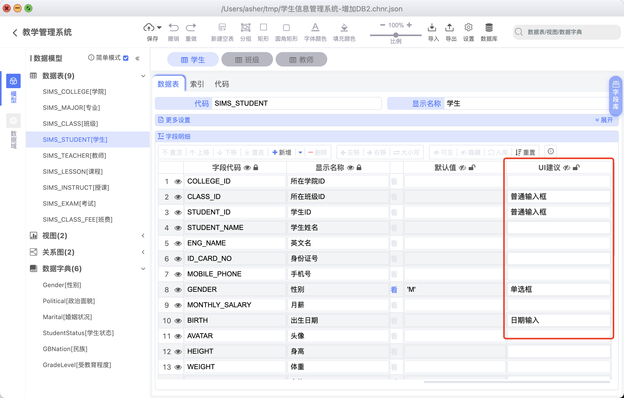Go back from 教学管理系统 using arrow

(15, 32)
